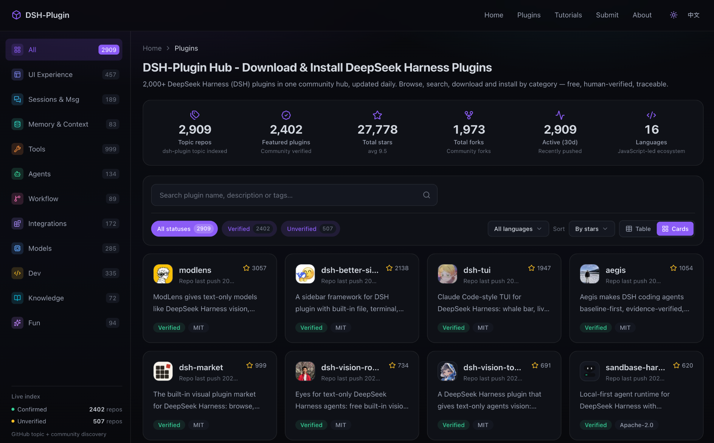Click the sandbase-har... robot avatar icon
The width and height of the screenshot is (714, 443).
589,371
